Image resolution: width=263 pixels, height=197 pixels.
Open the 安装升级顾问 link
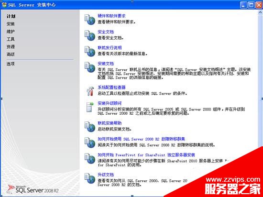pyautogui.click(x=110, y=103)
